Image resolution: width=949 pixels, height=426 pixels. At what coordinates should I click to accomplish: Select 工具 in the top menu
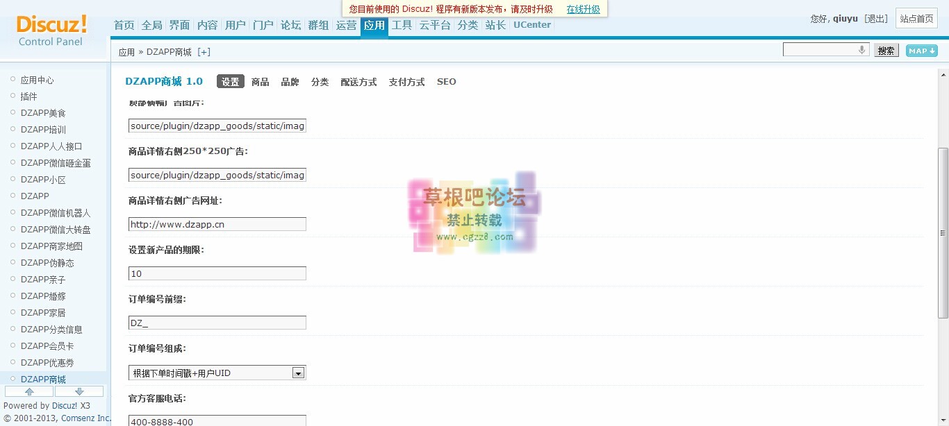(402, 25)
